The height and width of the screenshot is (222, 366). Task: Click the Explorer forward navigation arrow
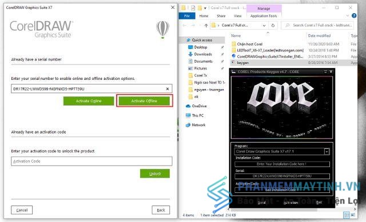coord(193,25)
